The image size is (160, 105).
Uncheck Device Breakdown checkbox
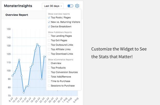(49, 27)
